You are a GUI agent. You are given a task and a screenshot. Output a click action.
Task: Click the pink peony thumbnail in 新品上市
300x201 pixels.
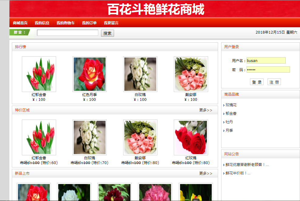pos(155,192)
